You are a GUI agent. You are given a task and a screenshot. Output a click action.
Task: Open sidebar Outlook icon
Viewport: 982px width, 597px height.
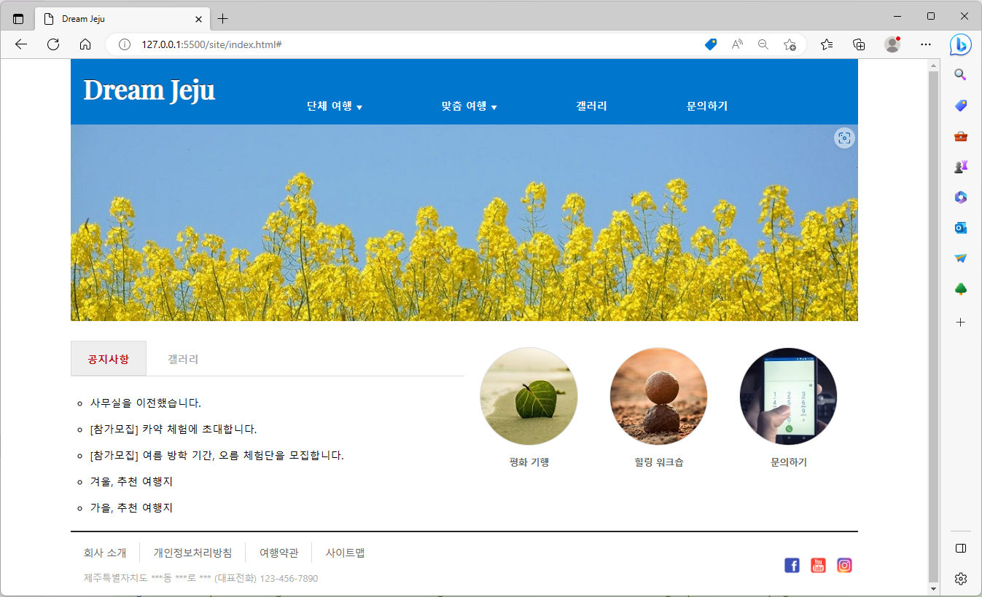(x=961, y=228)
